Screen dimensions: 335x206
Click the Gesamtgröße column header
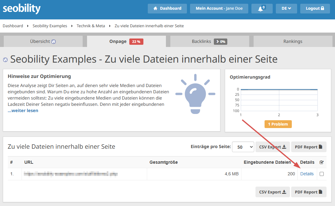coord(163,162)
